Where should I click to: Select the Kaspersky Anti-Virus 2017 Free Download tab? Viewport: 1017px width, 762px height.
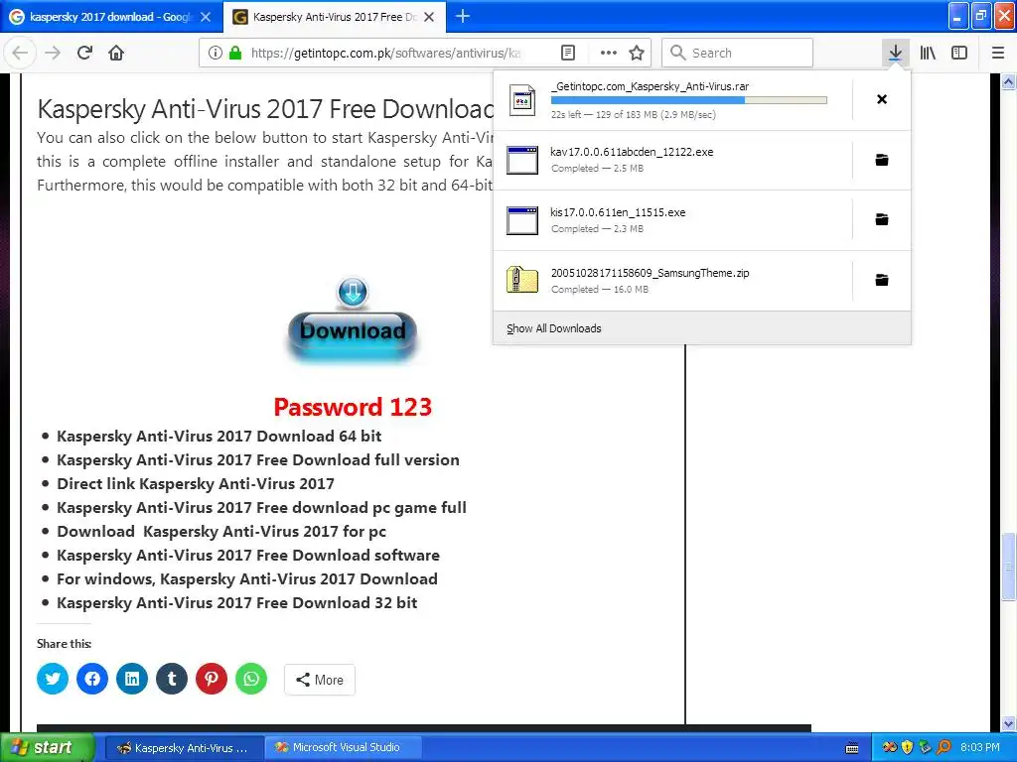pos(334,17)
